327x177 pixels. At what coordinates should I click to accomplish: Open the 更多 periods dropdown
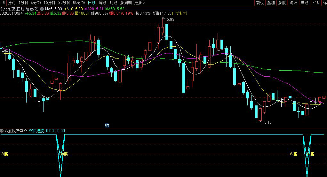[139, 3]
